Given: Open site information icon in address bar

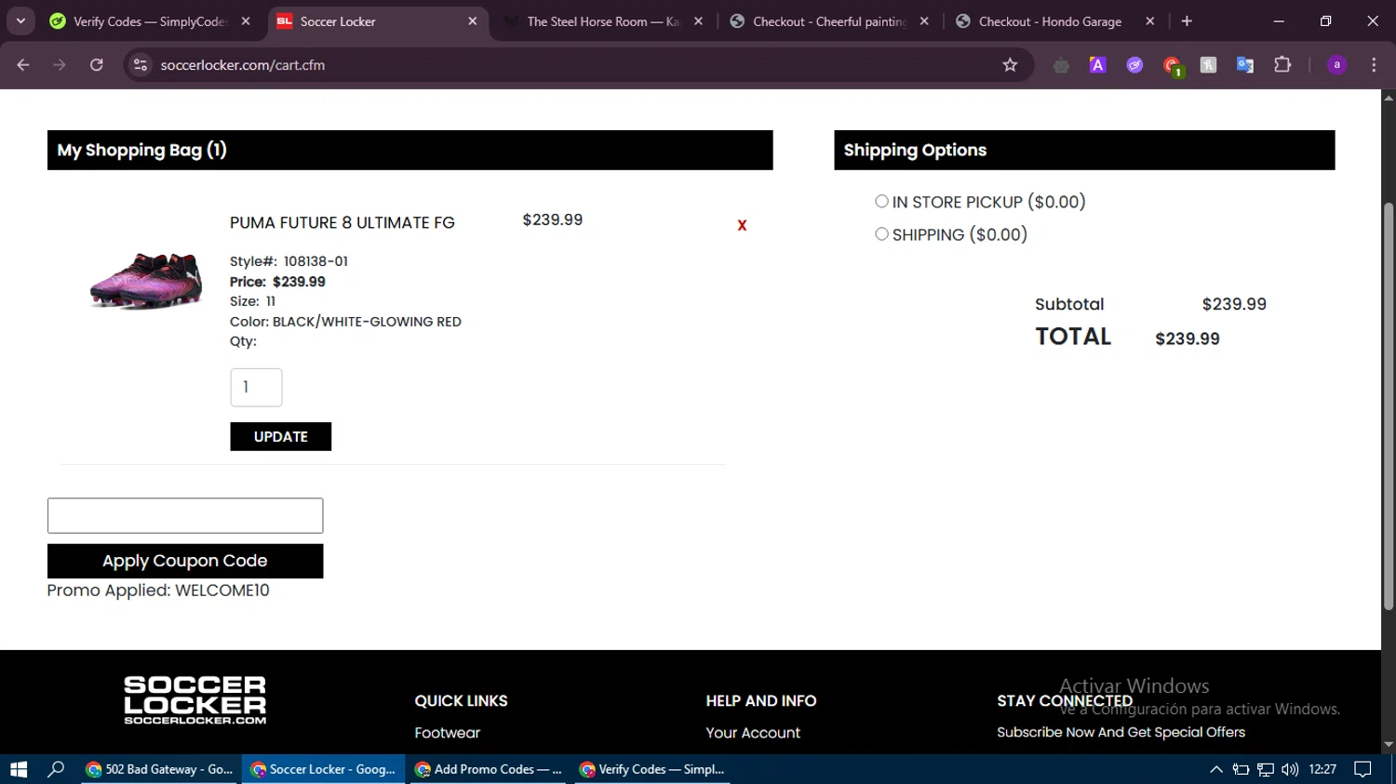Looking at the screenshot, I should coord(141,65).
